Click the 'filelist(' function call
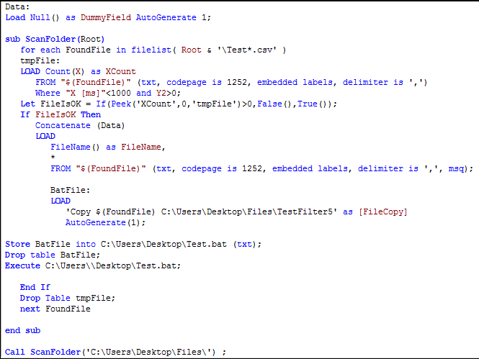The image size is (479, 359). (x=153, y=50)
